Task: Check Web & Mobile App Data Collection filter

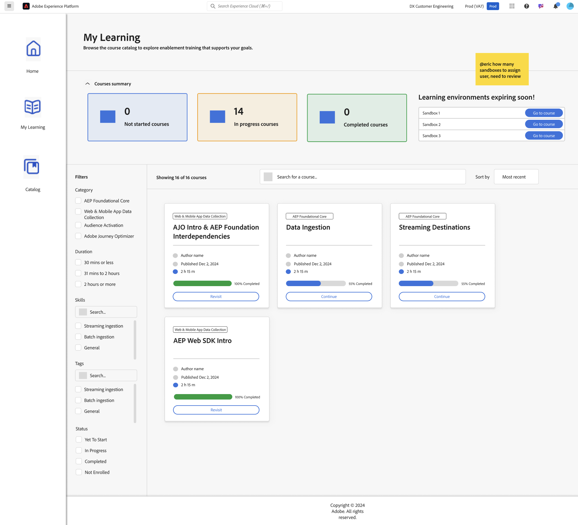Action: pyautogui.click(x=78, y=212)
